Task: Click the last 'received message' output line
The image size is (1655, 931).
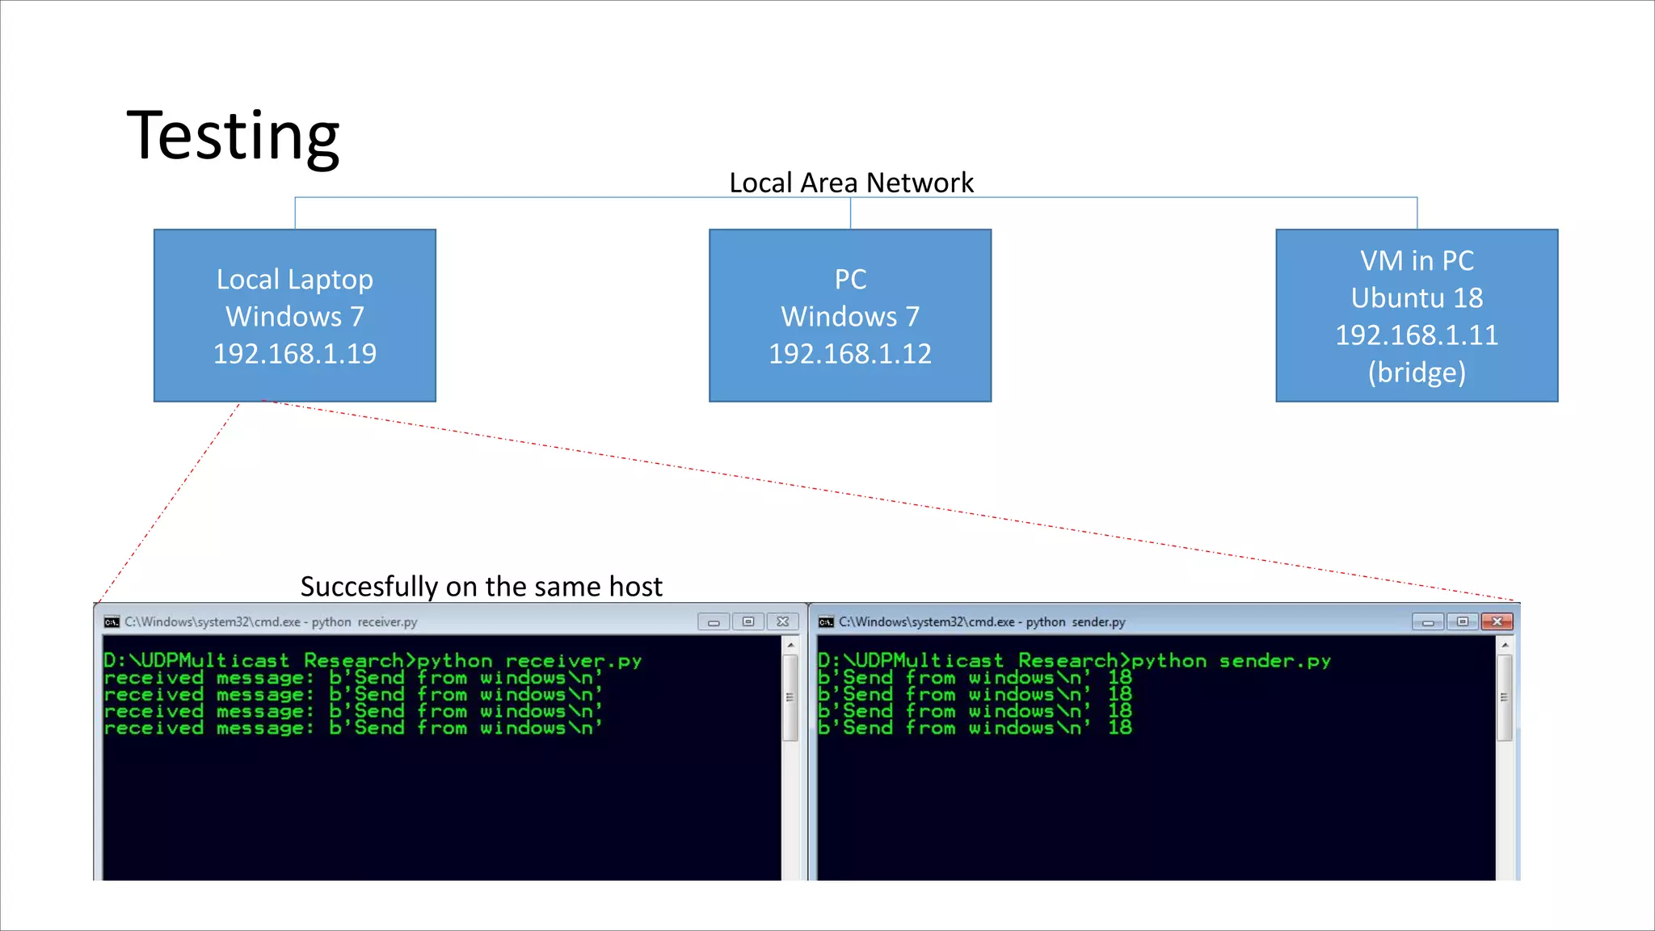Action: 353,727
